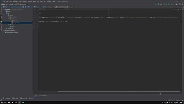The width and height of the screenshot is (184, 104).
Task: Open the TODO tool window button
Action: pos(31,98)
